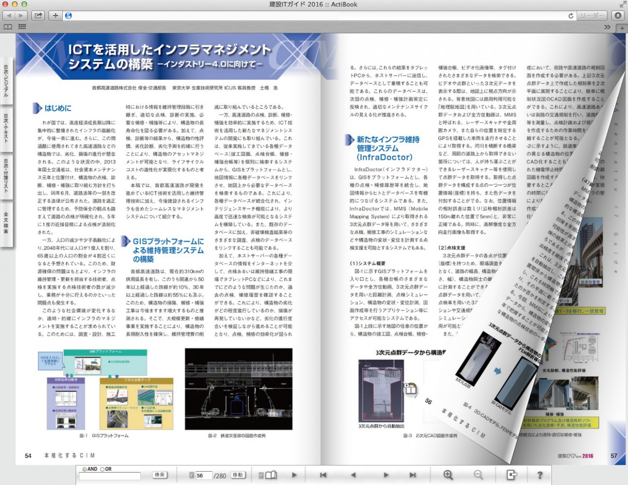Open the 目次・テキスト side tab
Screen dimensions: 628x485
pyautogui.click(x=6, y=128)
